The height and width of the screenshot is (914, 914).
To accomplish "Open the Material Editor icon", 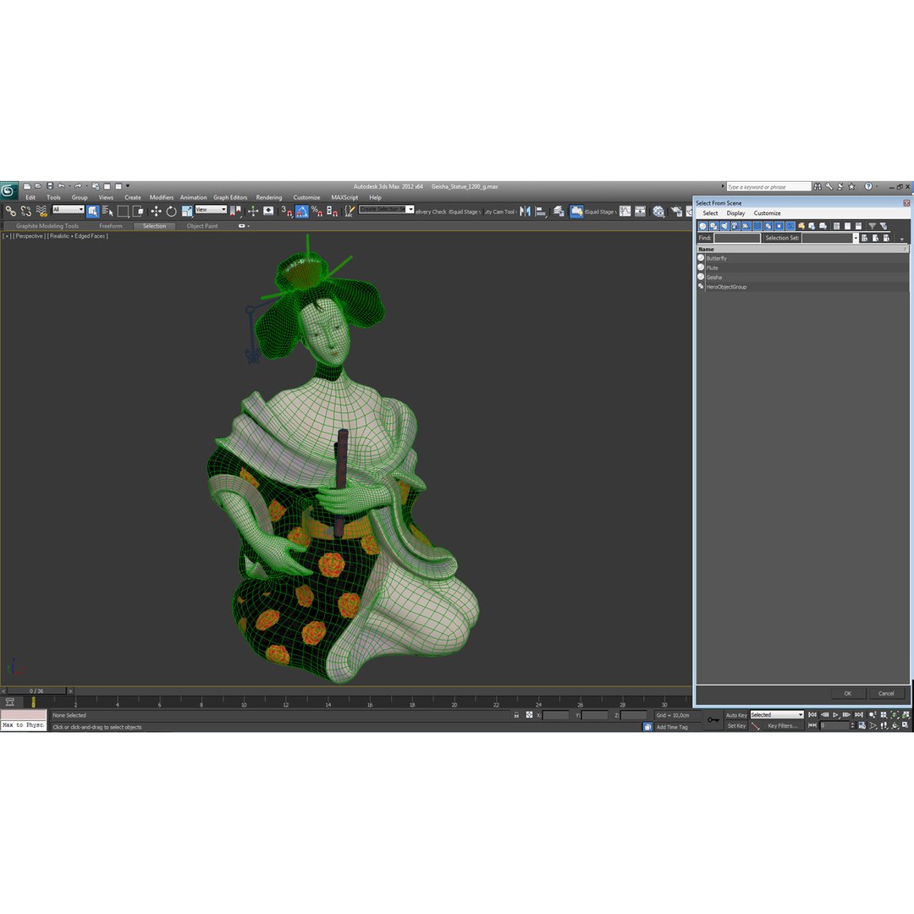I will [x=658, y=211].
